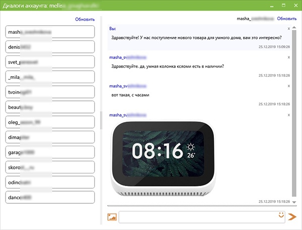Send message with the orange arrow
The image size is (302, 230).
pyautogui.click(x=292, y=217)
